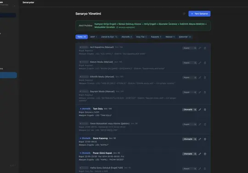
Task: Edit the Hafta Sonu Doluluk Engeli scenario
Action: click(x=200, y=168)
